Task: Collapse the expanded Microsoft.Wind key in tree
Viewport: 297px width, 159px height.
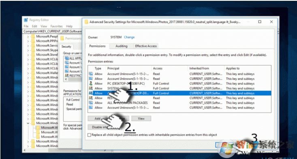Action: tap(28, 123)
